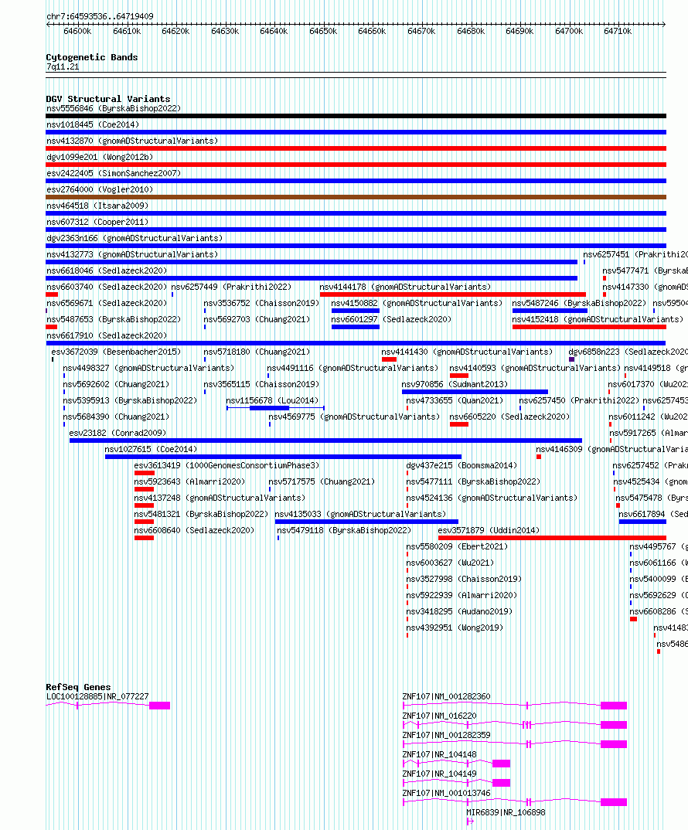Open nsv607312 (Cooper2011) variant
The height and width of the screenshot is (830, 688).
pos(97,223)
